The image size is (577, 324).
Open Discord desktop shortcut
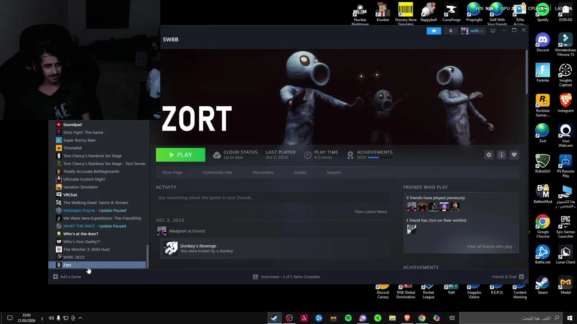(x=543, y=43)
